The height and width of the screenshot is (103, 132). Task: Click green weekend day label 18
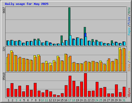point(73,100)
